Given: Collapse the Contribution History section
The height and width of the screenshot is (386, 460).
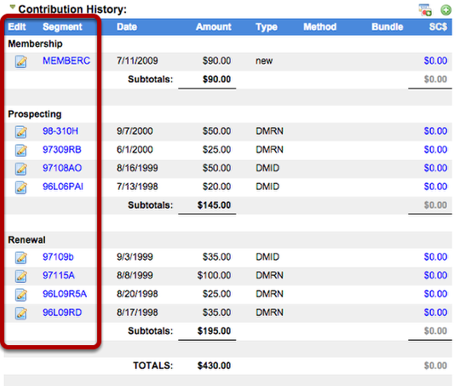Looking at the screenshot, I should [12, 7].
